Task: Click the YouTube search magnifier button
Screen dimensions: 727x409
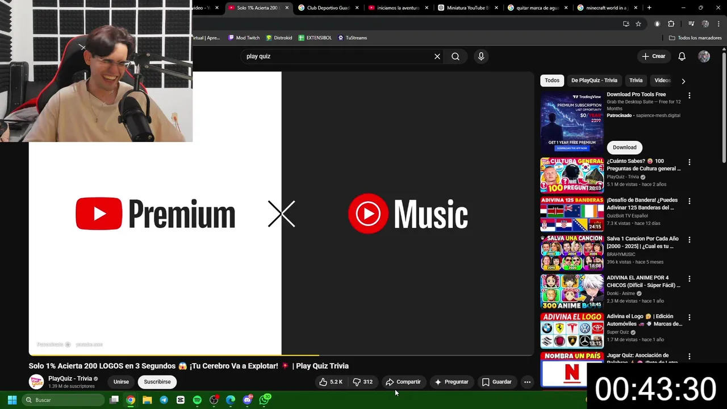Action: [x=456, y=56]
